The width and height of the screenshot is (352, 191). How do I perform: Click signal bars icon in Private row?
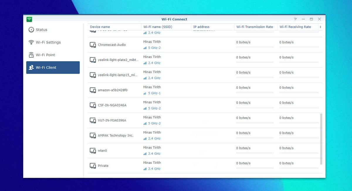145,169
